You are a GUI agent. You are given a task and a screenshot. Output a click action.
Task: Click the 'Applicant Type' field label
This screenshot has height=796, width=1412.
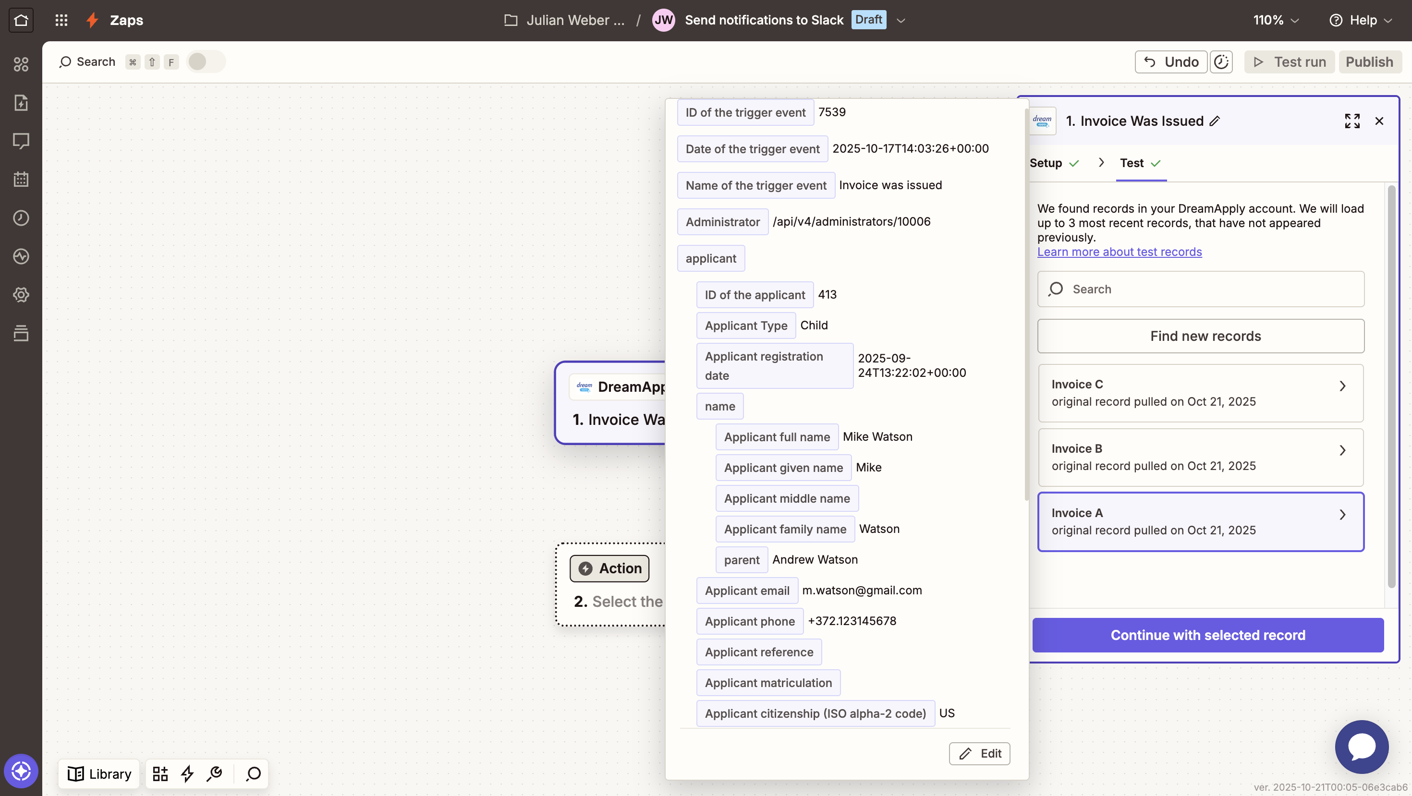click(746, 326)
